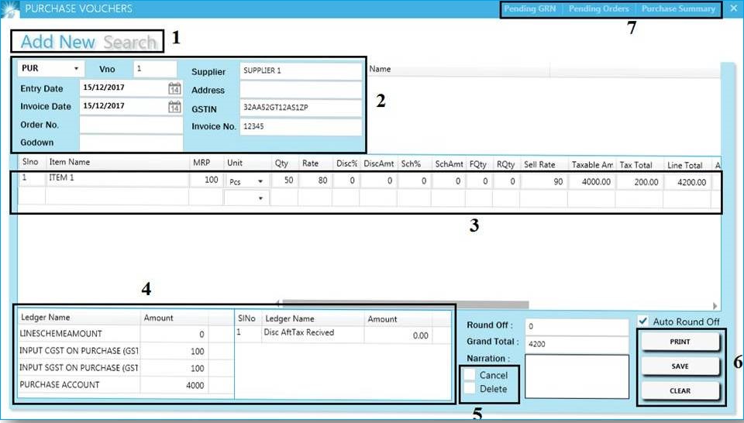Select the Disc AftTax Recived ledger row

point(343,334)
